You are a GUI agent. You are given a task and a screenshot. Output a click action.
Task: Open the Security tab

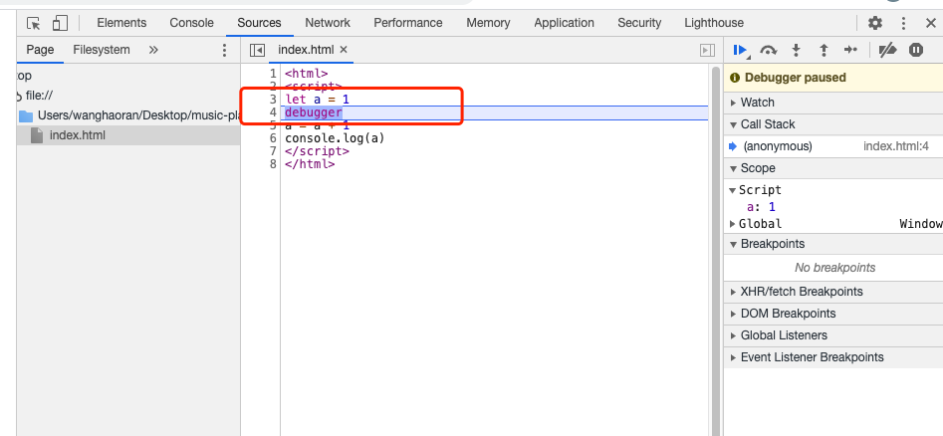[x=639, y=24]
